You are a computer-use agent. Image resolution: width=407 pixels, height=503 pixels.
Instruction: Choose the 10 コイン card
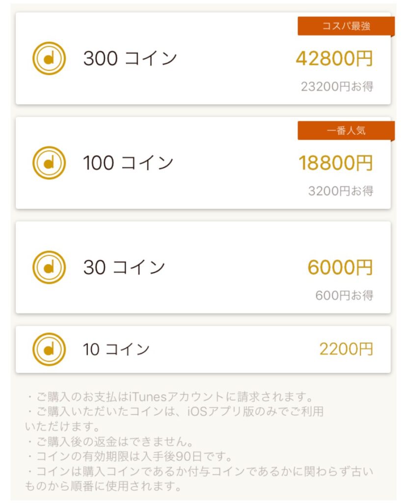tap(203, 349)
